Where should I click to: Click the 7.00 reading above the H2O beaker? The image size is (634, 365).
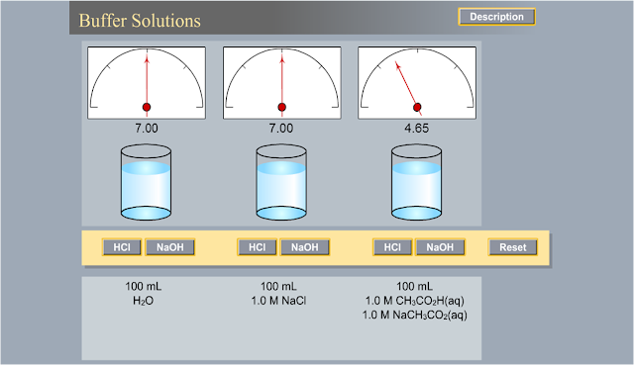coord(147,129)
